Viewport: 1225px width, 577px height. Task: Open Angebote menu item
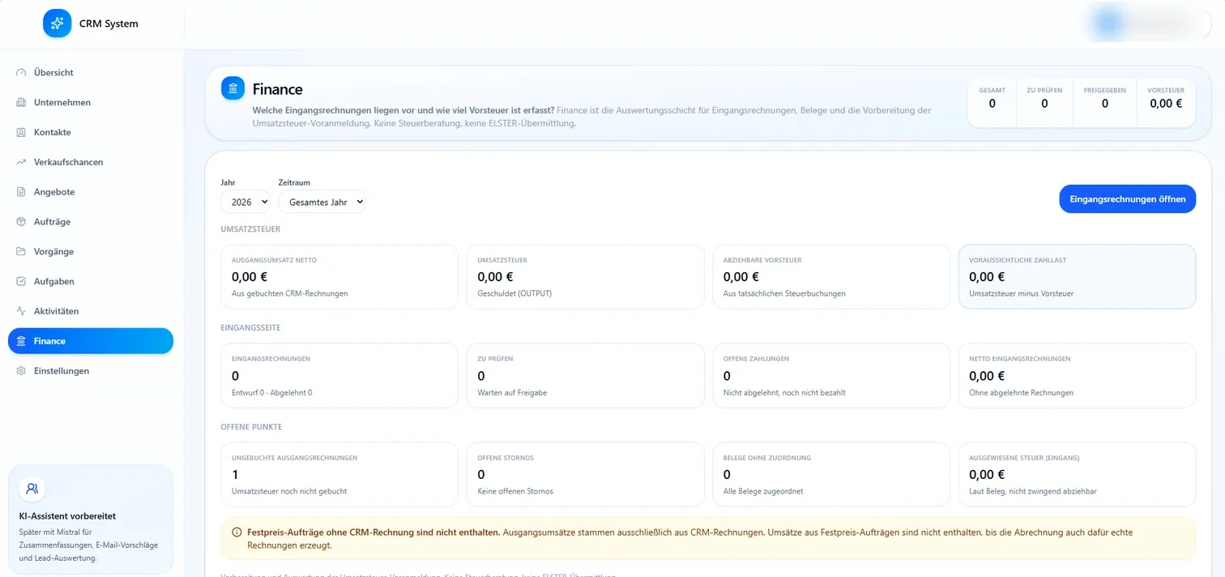[x=91, y=192]
